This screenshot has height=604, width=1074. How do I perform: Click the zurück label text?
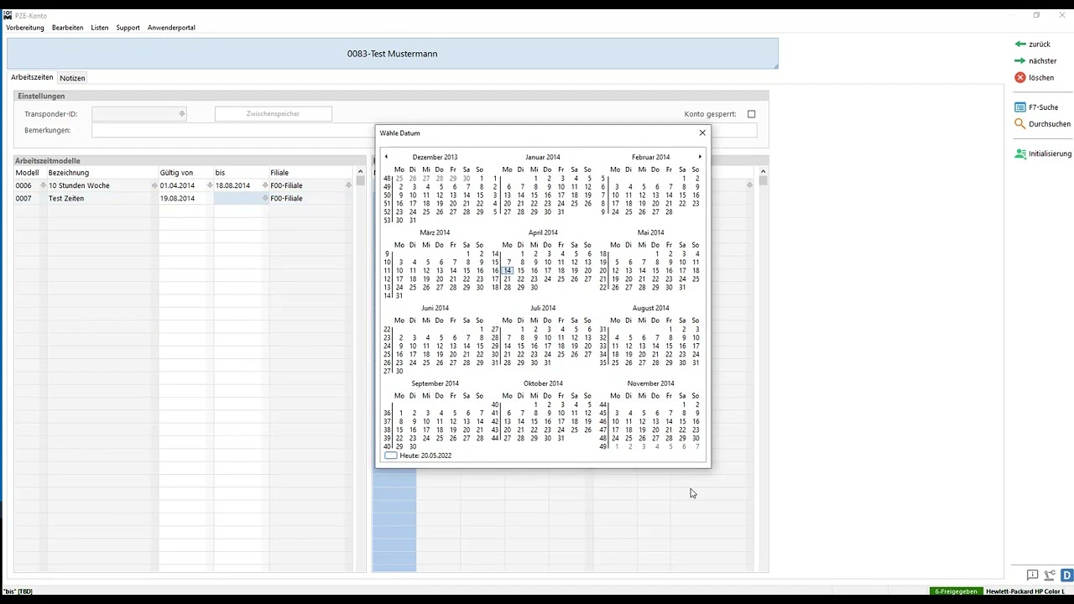(1040, 44)
